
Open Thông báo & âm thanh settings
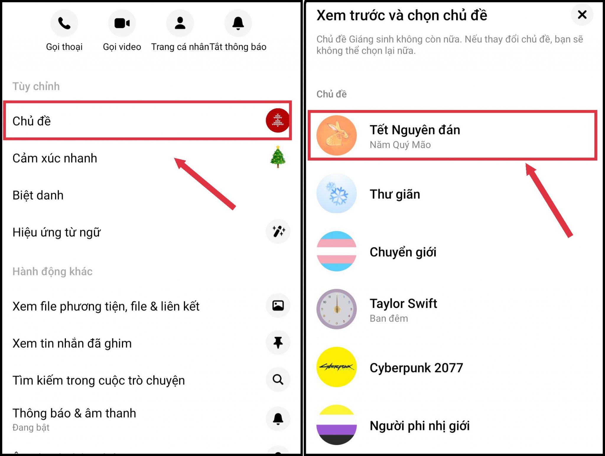tap(74, 413)
